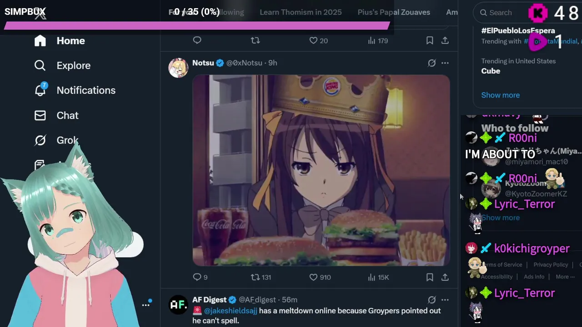582x327 pixels.
Task: Reply to the Notsu post showing 9 comments
Action: pos(200,277)
